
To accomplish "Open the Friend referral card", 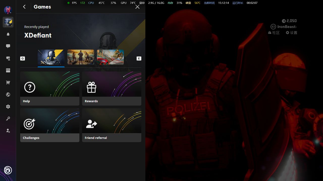I will 112,125.
